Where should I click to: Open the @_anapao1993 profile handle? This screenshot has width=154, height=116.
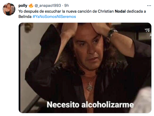click(x=48, y=6)
